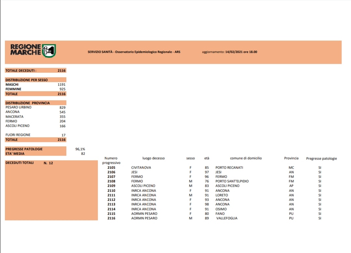Click the Numero progressivo column header
351x253 pixels.
point(111,161)
